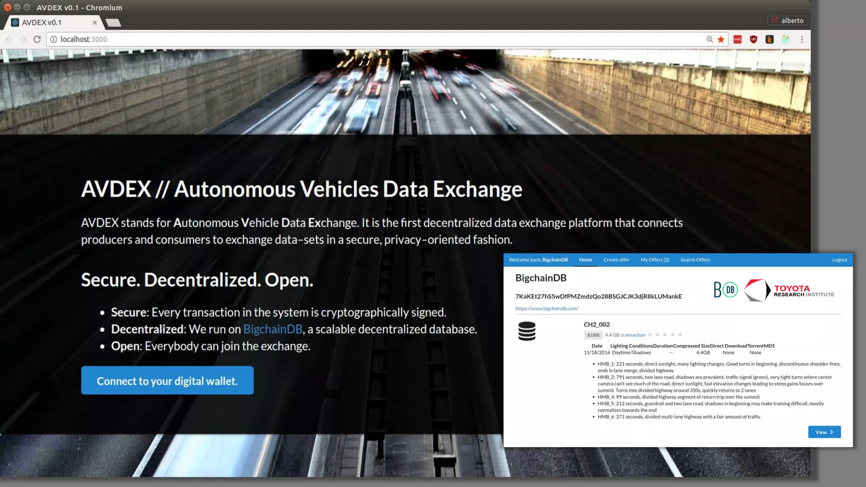Open the My Offers (2) tab
866x487 pixels.
coord(655,260)
